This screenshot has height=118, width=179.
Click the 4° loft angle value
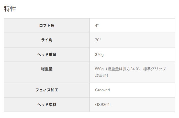97,26
